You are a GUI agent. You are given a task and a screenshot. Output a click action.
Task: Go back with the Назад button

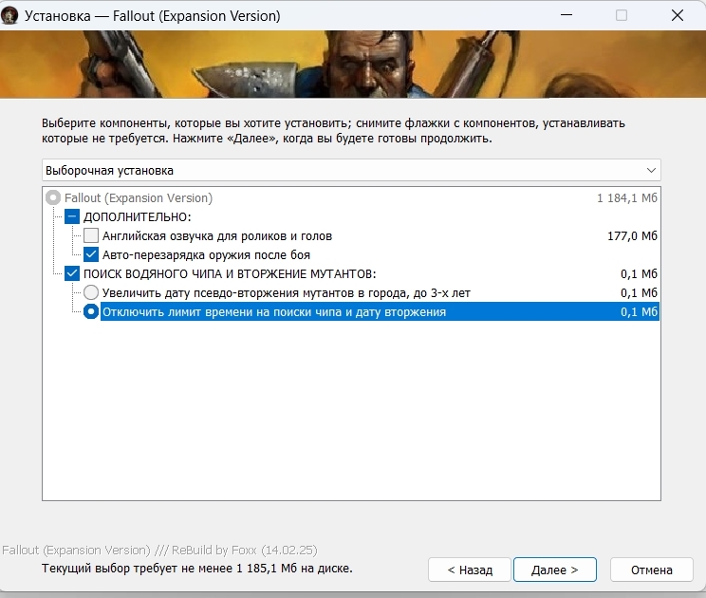[x=470, y=570]
